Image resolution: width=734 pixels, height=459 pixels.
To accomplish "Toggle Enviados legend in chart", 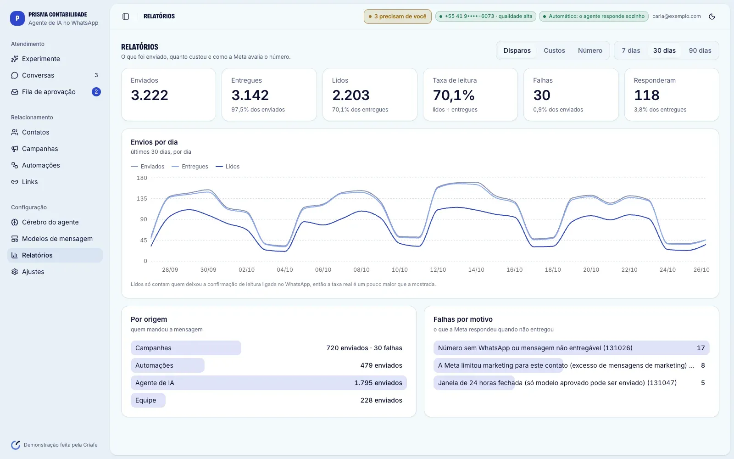I will click(147, 167).
